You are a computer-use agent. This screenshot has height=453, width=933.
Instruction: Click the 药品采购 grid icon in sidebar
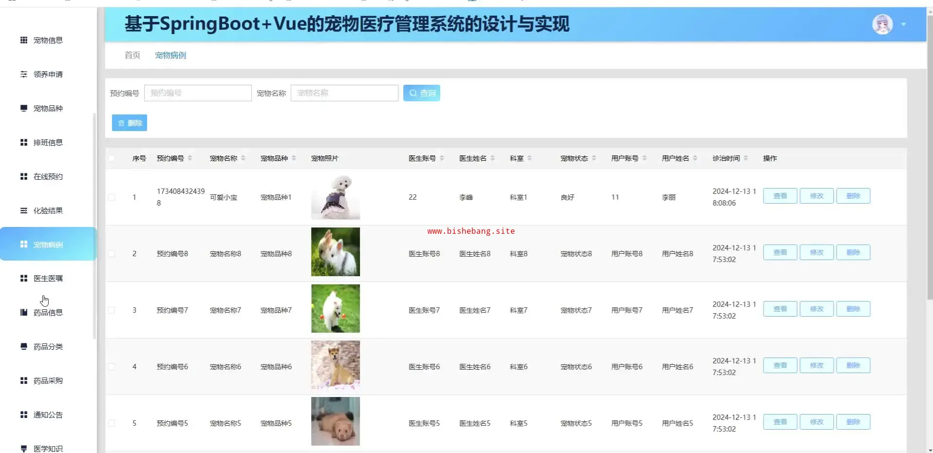point(23,380)
